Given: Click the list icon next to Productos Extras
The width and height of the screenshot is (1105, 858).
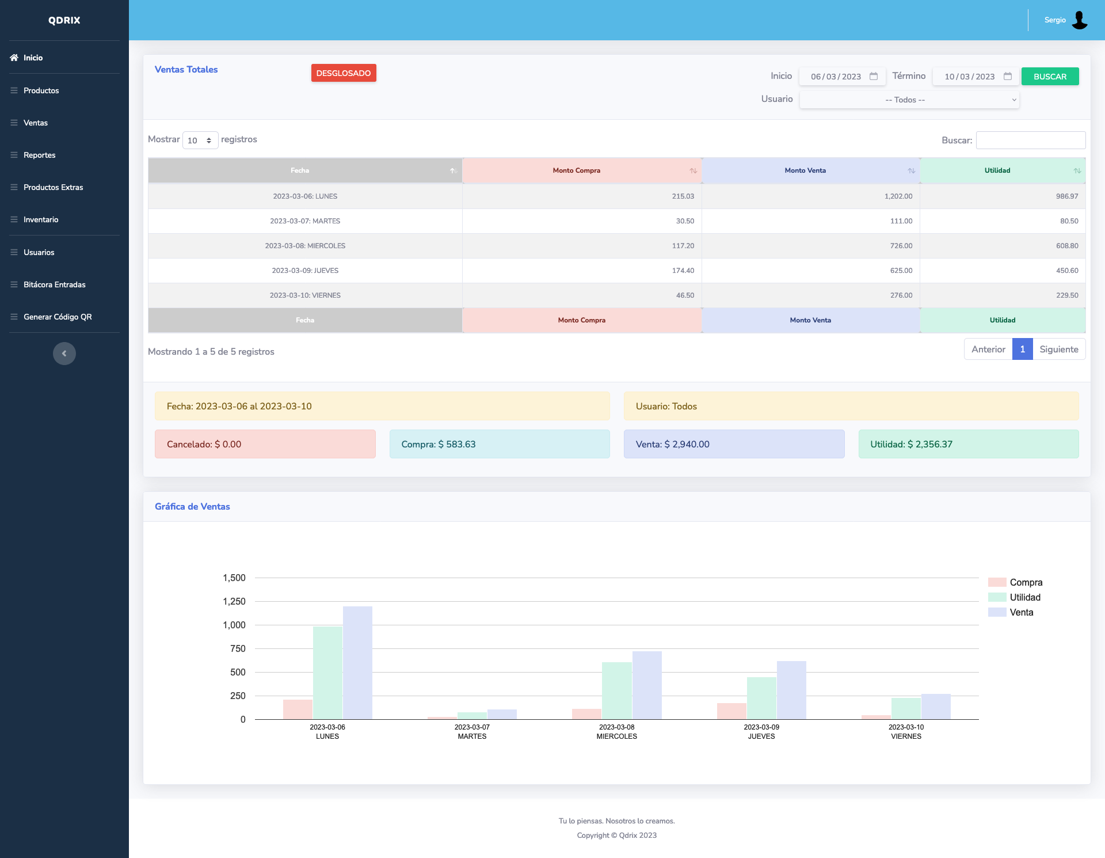Looking at the screenshot, I should [x=14, y=187].
